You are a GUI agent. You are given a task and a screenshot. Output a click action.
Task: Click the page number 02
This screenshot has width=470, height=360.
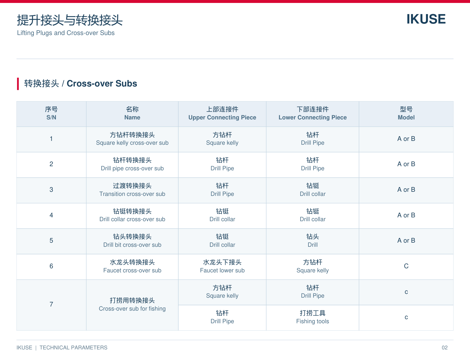click(445, 348)
